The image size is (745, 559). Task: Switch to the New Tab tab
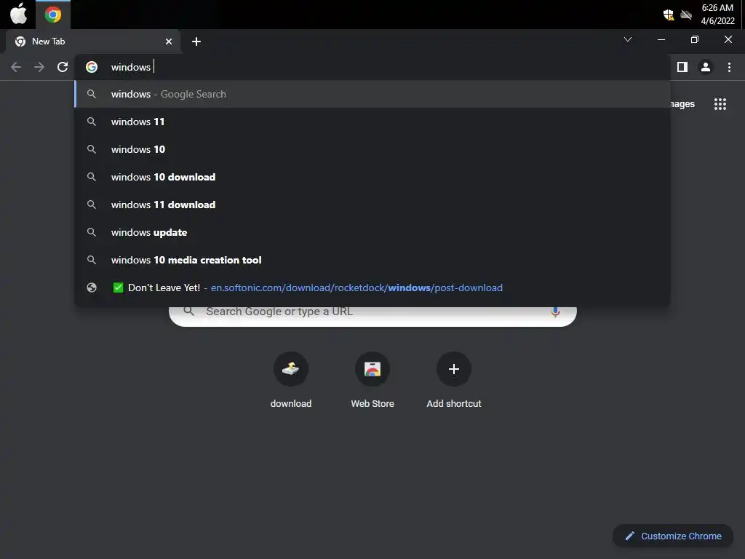(92, 41)
